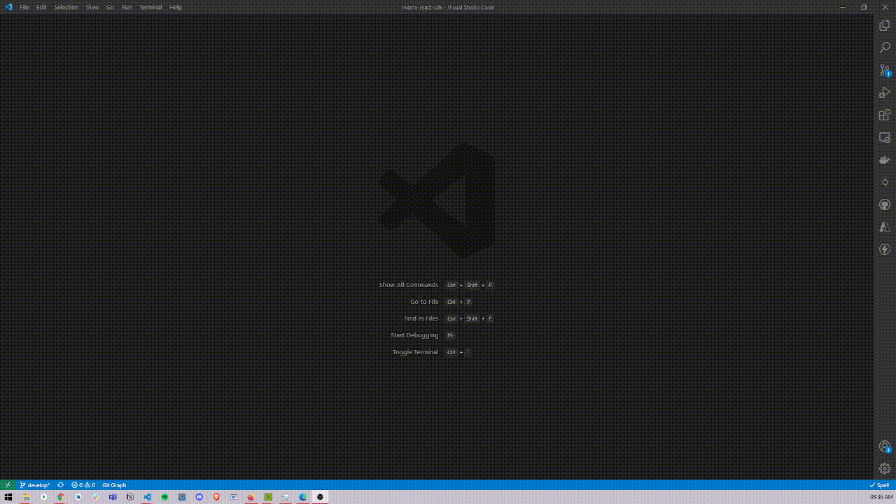The width and height of the screenshot is (896, 504).
Task: Open the Docker view
Action: coord(885,160)
